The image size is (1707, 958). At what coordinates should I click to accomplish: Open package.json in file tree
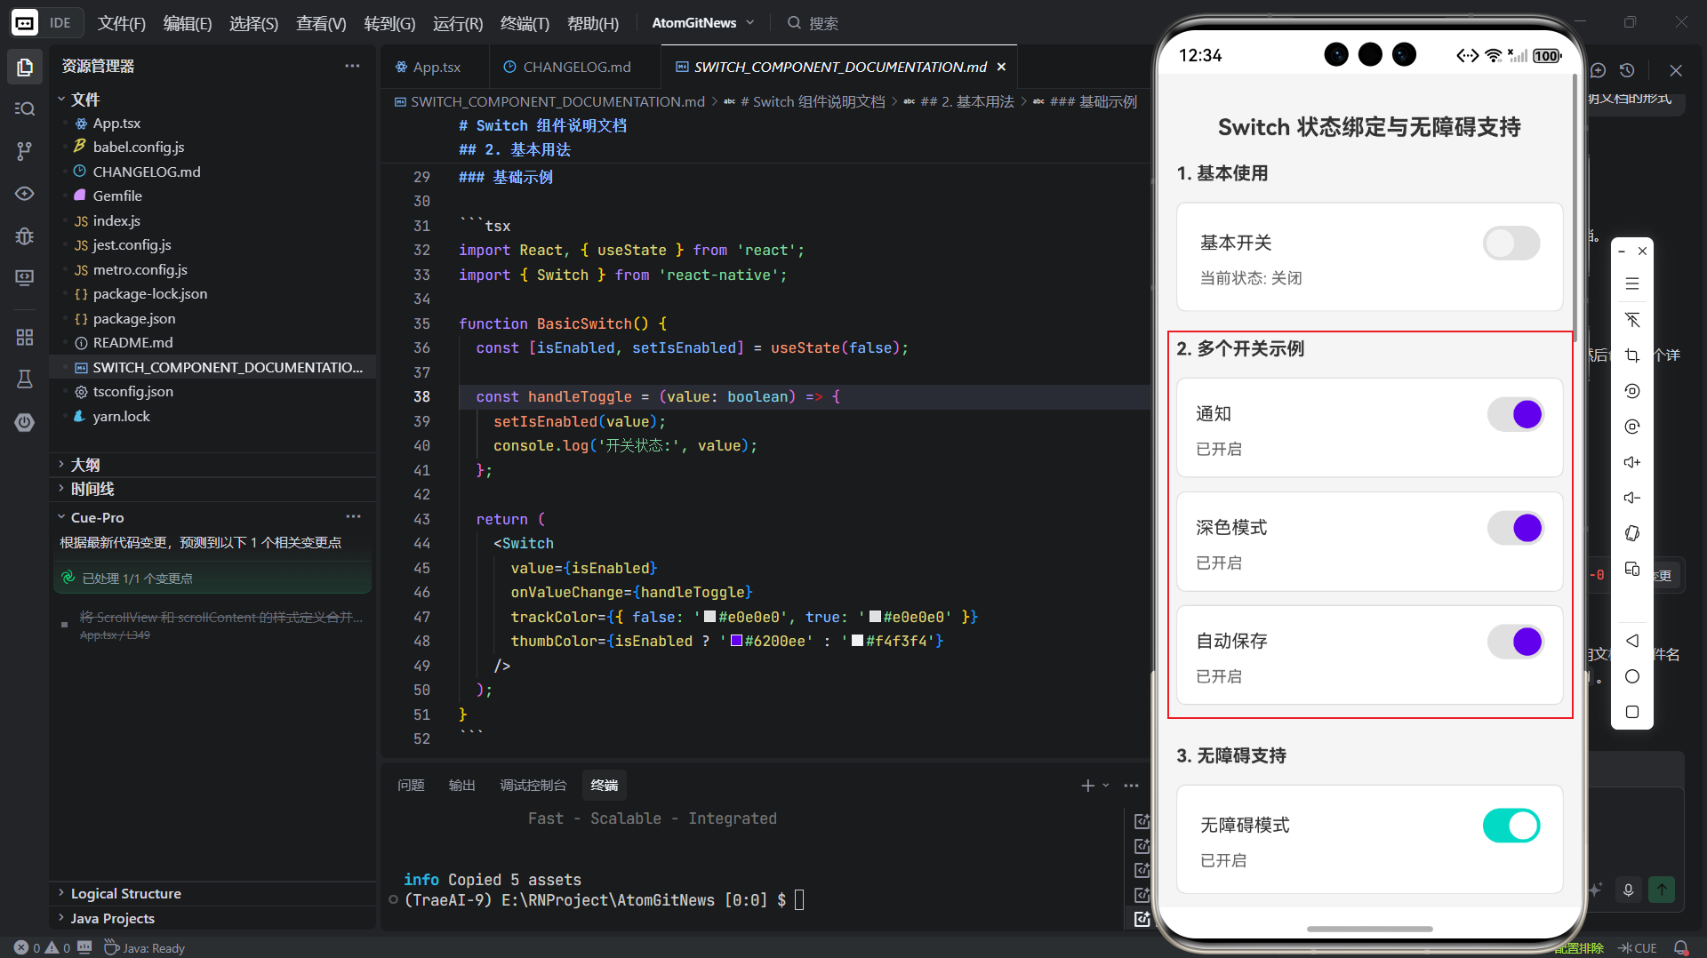coord(133,318)
